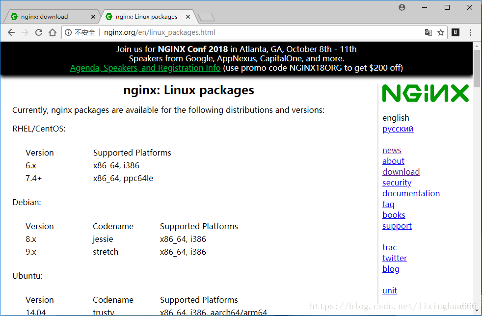This screenshot has height=316, width=482.
Task: Open the trac link
Action: (x=389, y=247)
